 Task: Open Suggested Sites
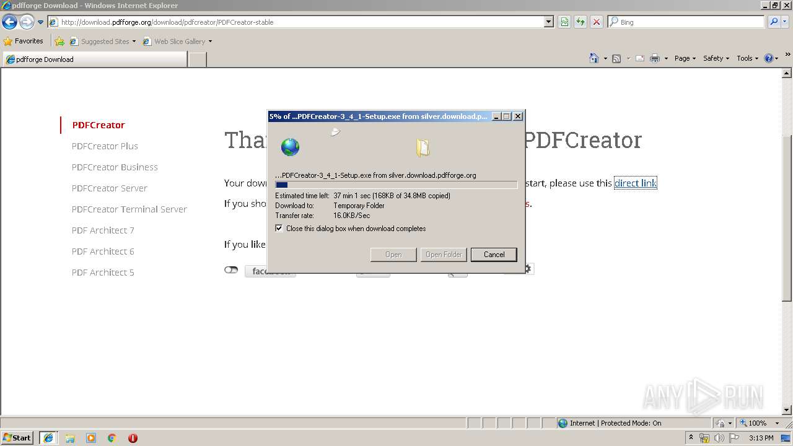102,42
